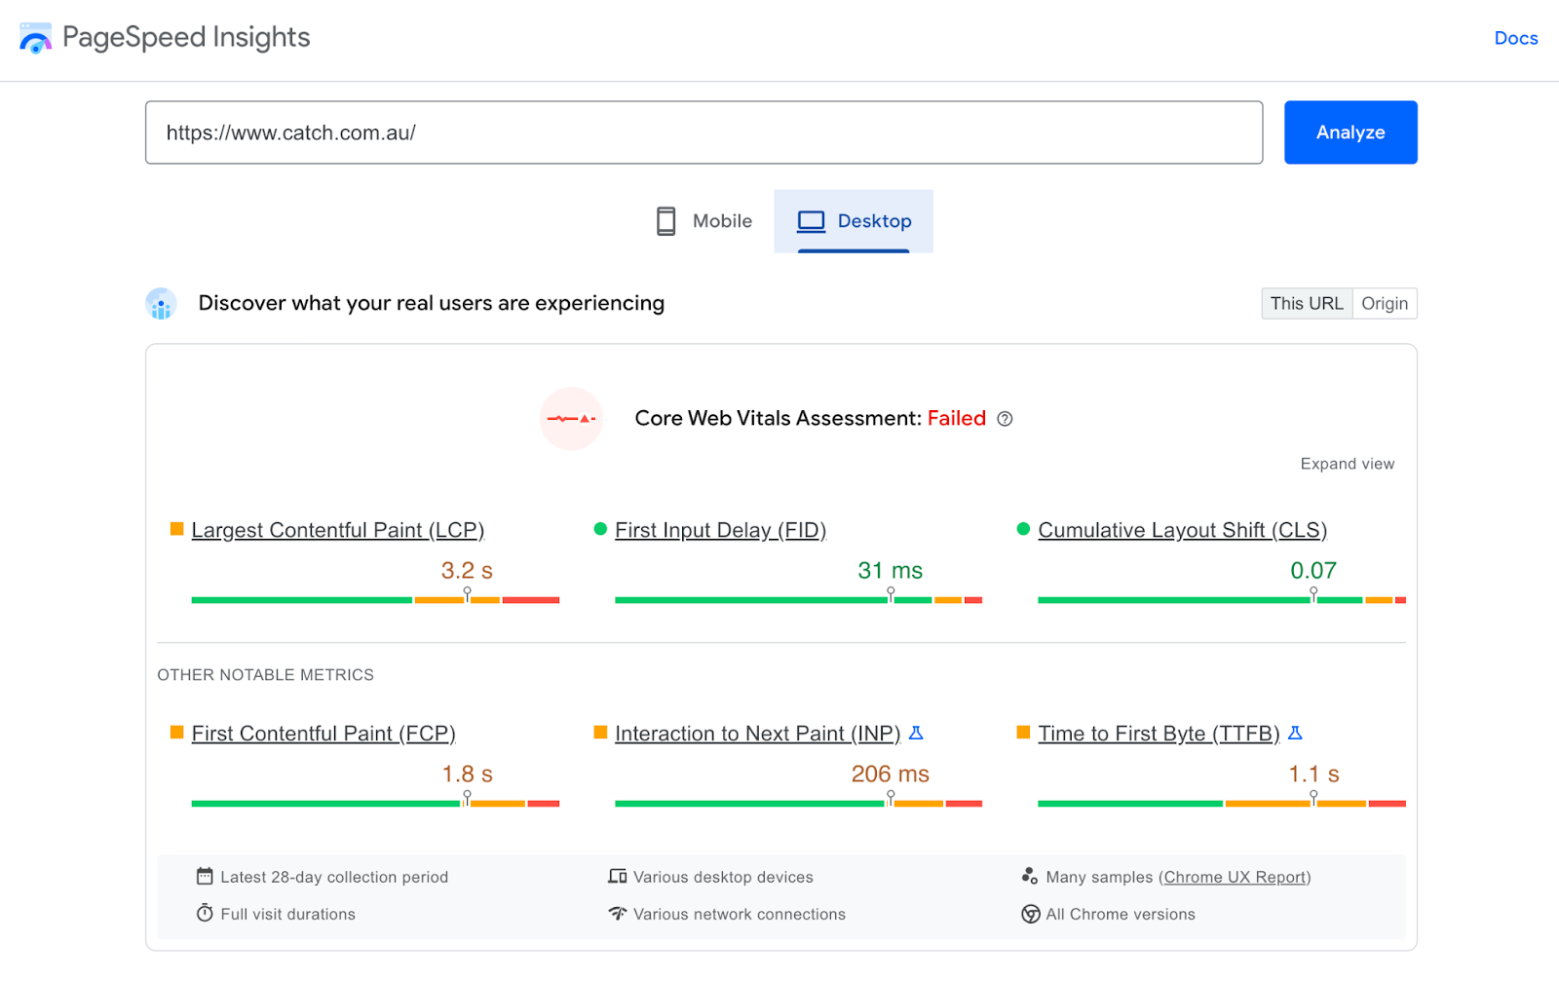Open the Docs link
This screenshot has height=983, width=1559.
click(1515, 38)
